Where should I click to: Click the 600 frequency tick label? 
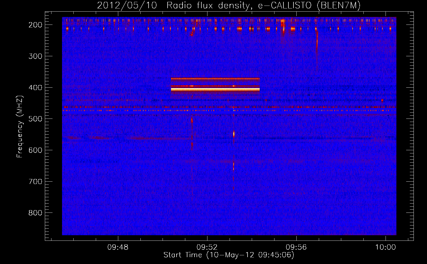coord(35,150)
